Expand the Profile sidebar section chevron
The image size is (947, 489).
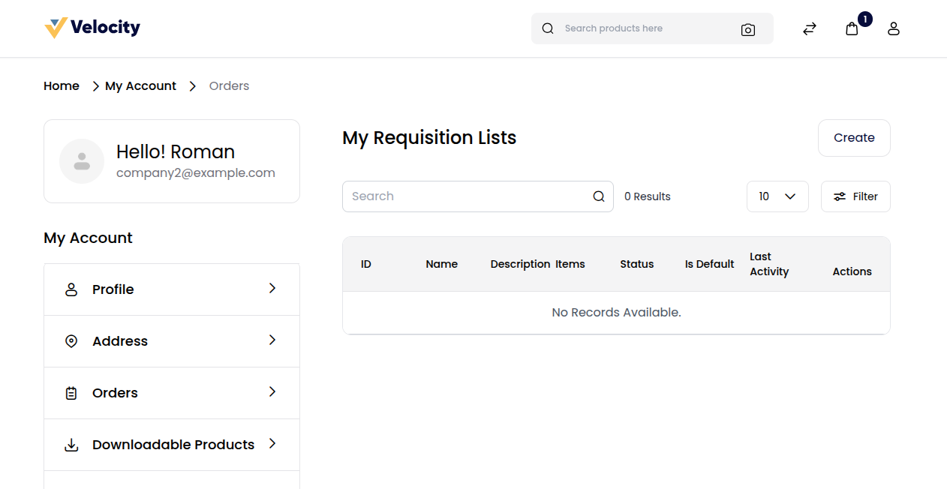point(272,289)
